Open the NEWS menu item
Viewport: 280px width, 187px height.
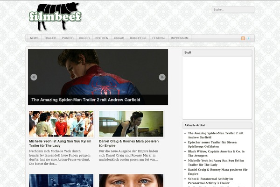(34, 38)
